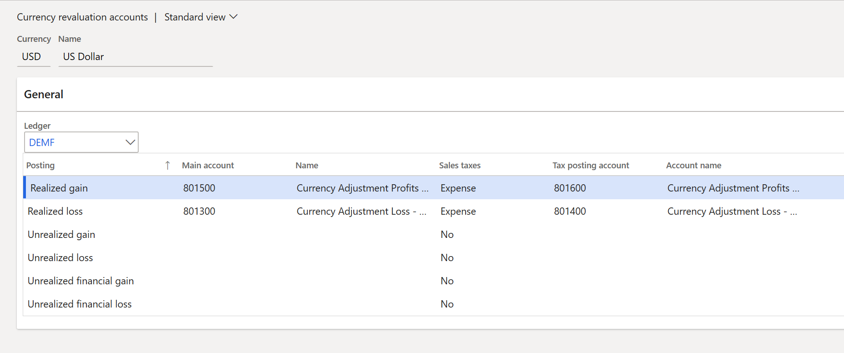844x353 pixels.
Task: Click No sales tax in Unrealized loss row
Action: tap(447, 258)
